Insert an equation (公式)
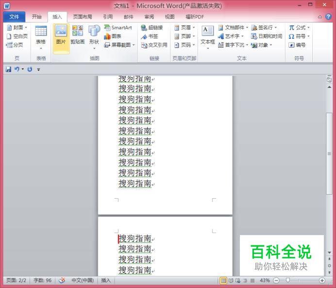 (x=299, y=27)
